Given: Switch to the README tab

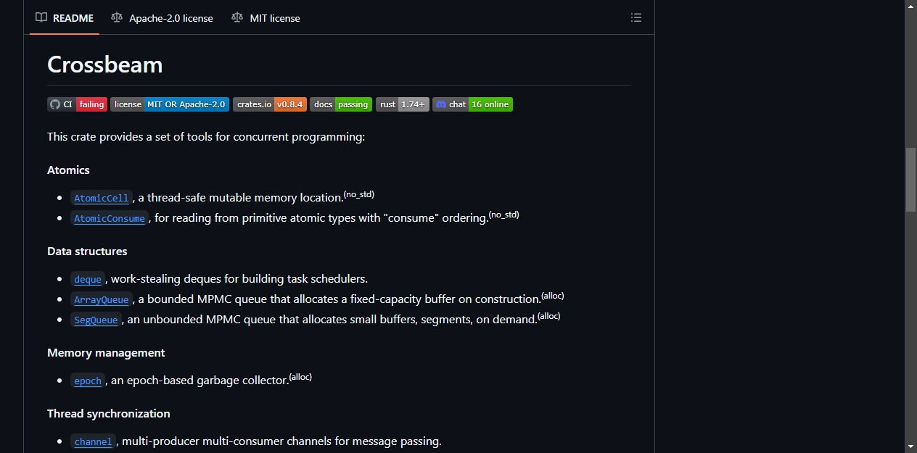Looking at the screenshot, I should tap(65, 17).
